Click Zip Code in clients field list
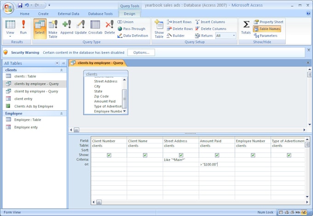 click(x=101, y=96)
